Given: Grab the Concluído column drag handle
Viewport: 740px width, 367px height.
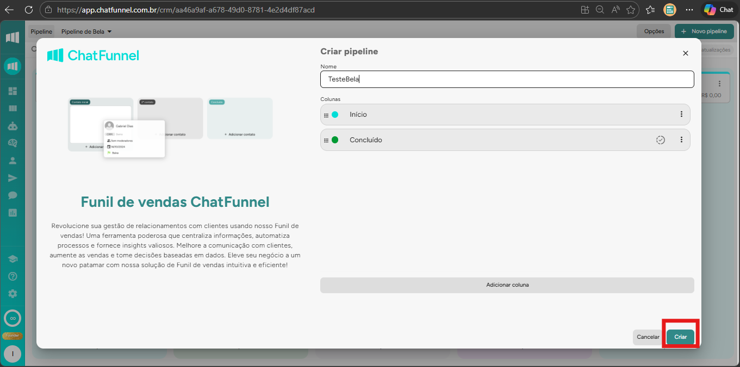Looking at the screenshot, I should coord(326,140).
